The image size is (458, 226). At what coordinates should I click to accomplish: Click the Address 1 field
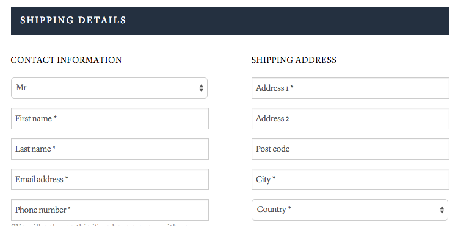[351, 88]
